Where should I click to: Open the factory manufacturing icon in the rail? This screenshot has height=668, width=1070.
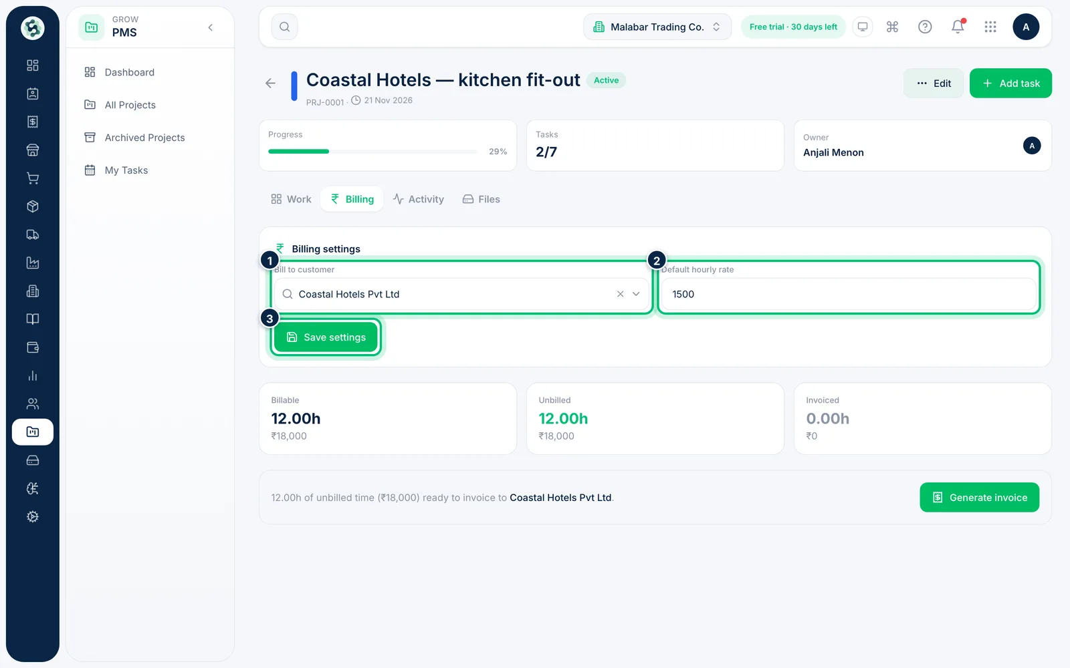click(x=32, y=263)
